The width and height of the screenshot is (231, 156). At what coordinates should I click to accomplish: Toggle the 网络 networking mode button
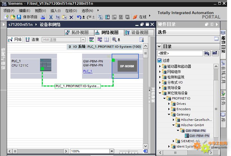15,39
